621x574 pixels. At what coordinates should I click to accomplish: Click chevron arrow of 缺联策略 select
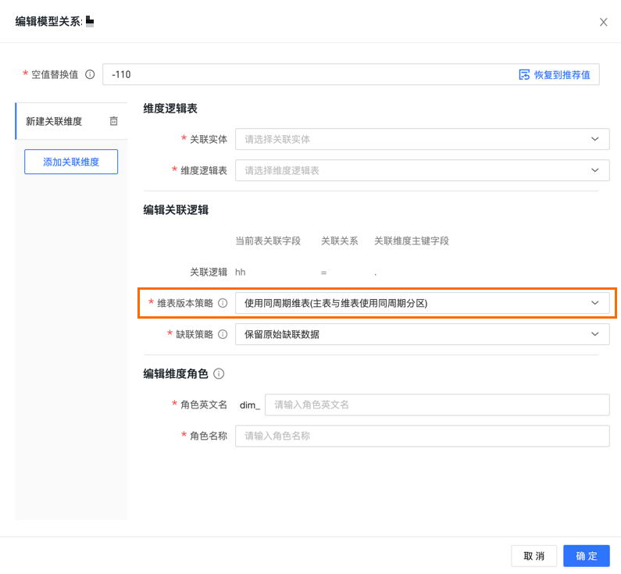coord(595,334)
